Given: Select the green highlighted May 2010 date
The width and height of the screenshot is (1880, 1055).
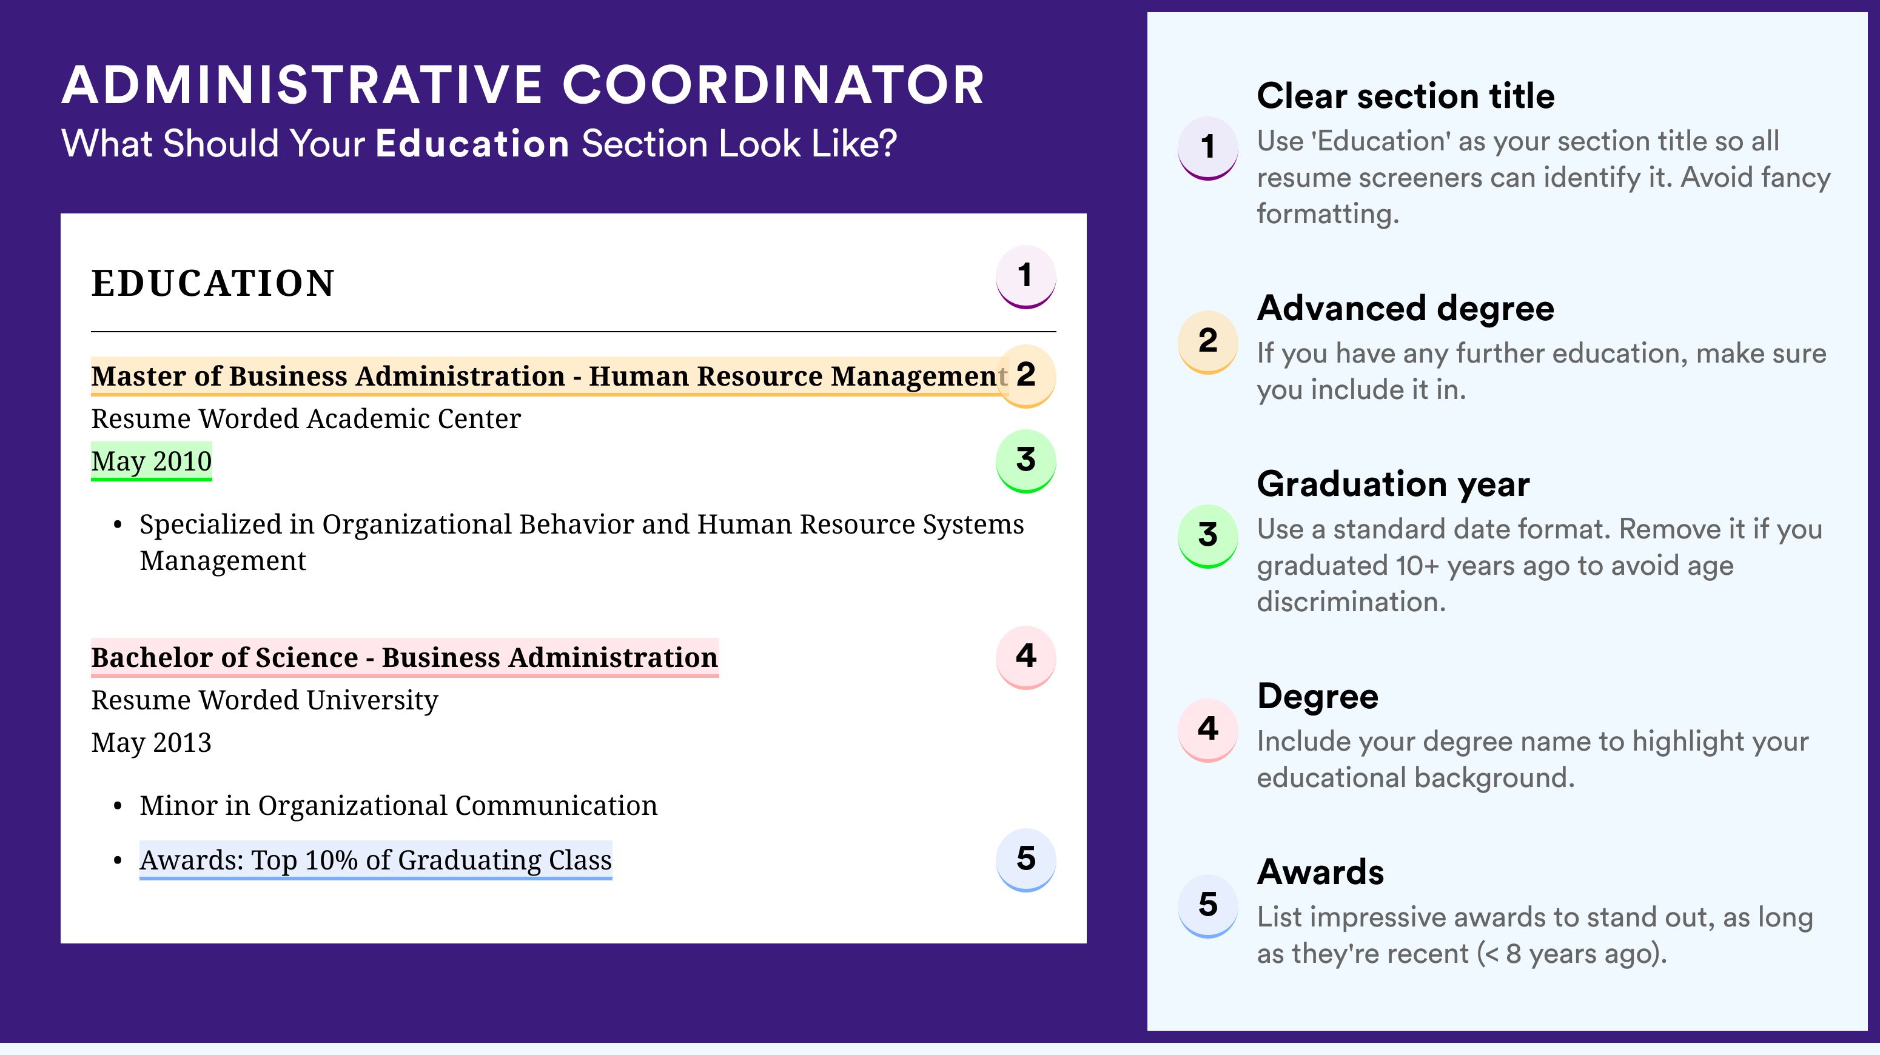Looking at the screenshot, I should point(151,461).
